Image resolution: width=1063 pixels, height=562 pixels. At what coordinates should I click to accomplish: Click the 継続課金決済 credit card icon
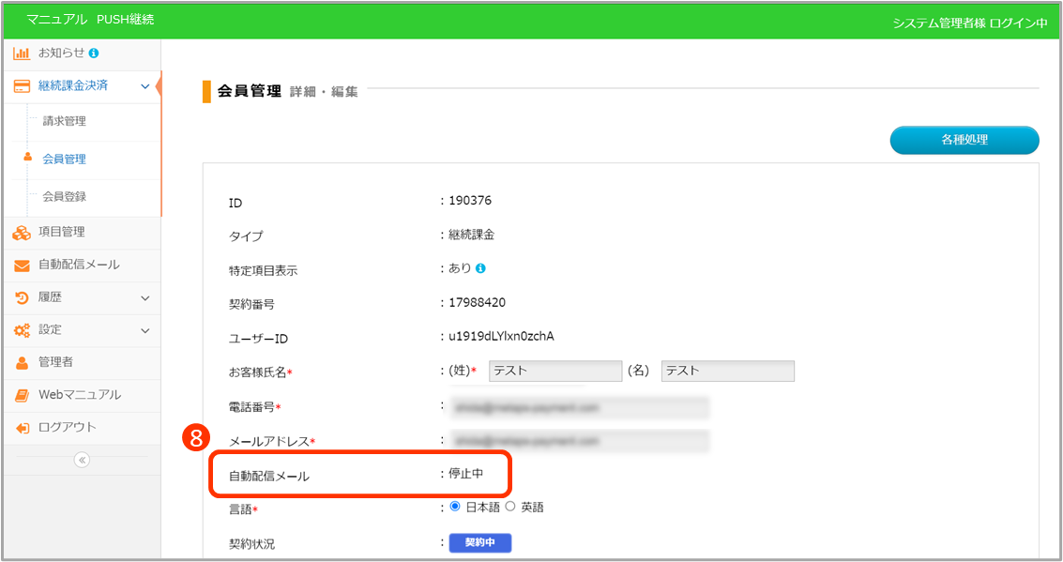click(22, 86)
